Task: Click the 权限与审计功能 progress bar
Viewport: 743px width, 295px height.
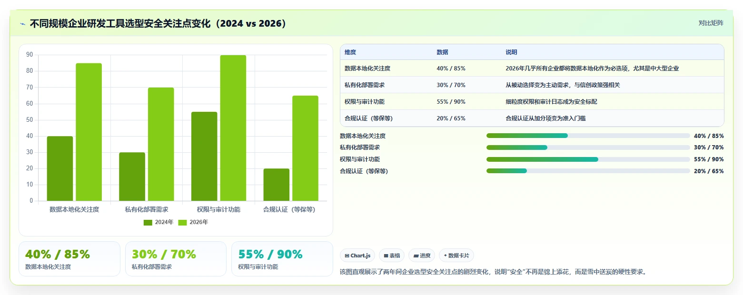Action: coord(588,159)
